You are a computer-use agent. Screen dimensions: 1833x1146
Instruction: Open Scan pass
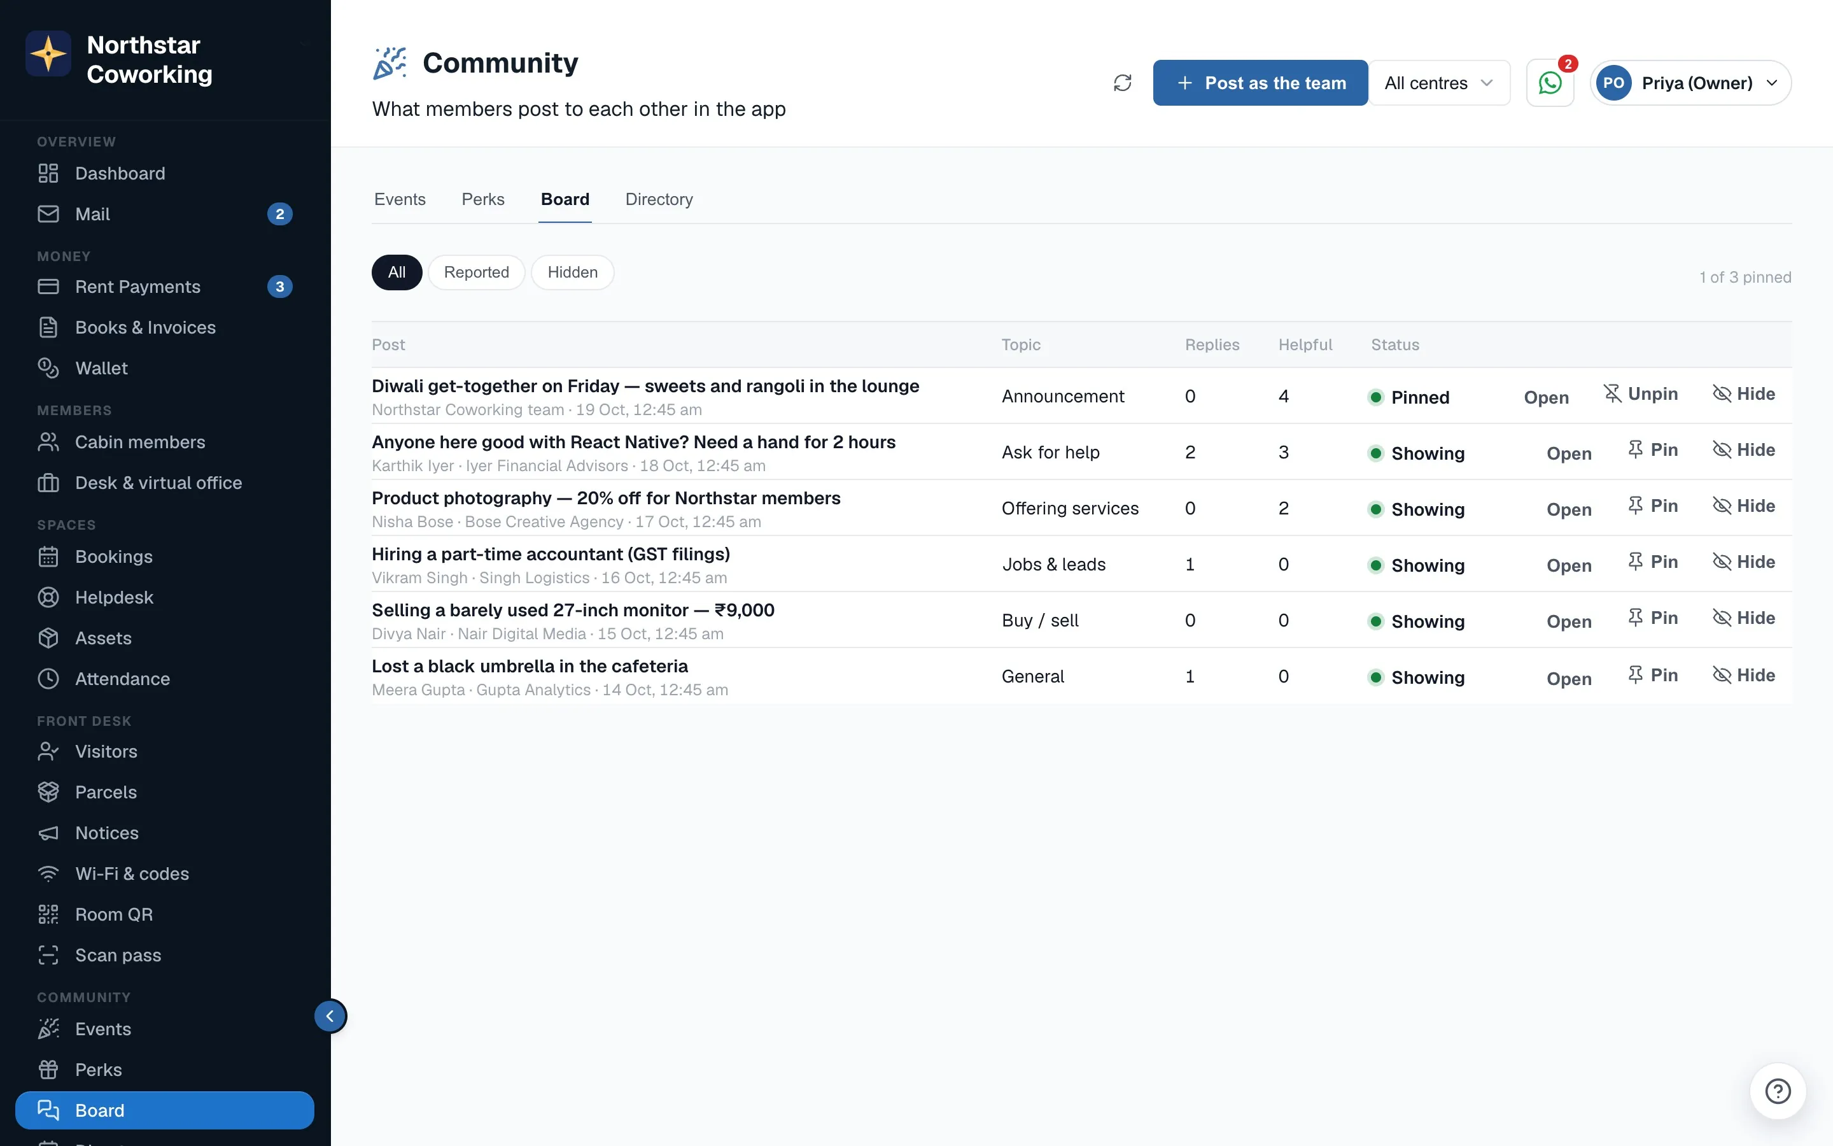(x=164, y=956)
